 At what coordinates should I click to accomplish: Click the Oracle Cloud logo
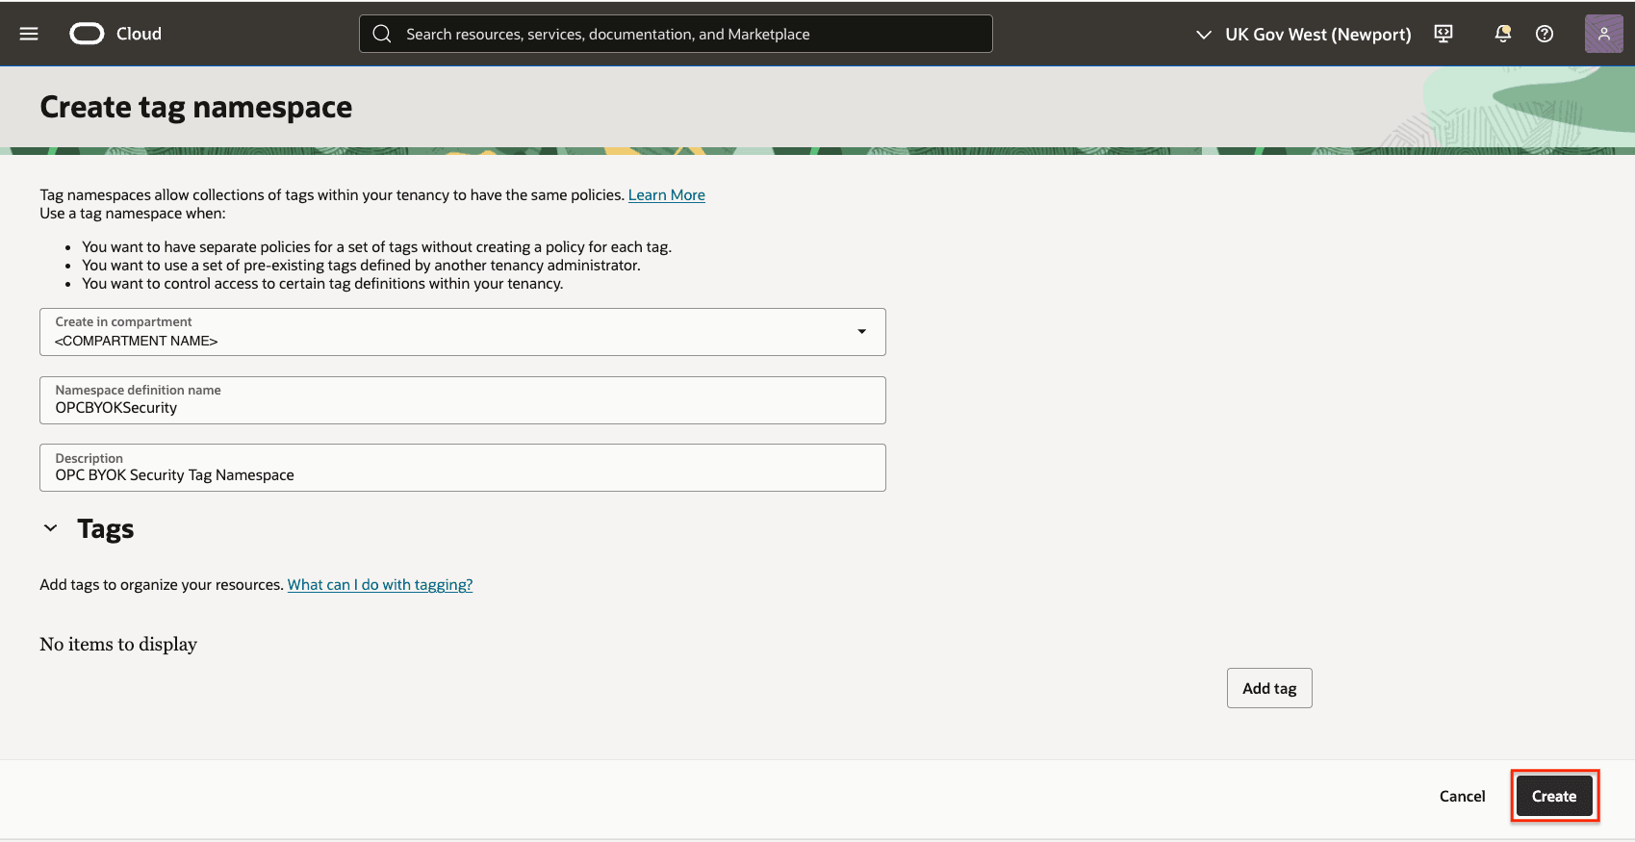click(x=87, y=34)
